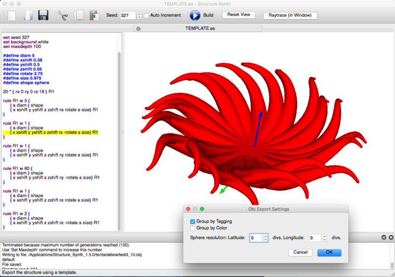Click the Reset View button
Image resolution: width=395 pixels, height=277 pixels.
pos(239,15)
